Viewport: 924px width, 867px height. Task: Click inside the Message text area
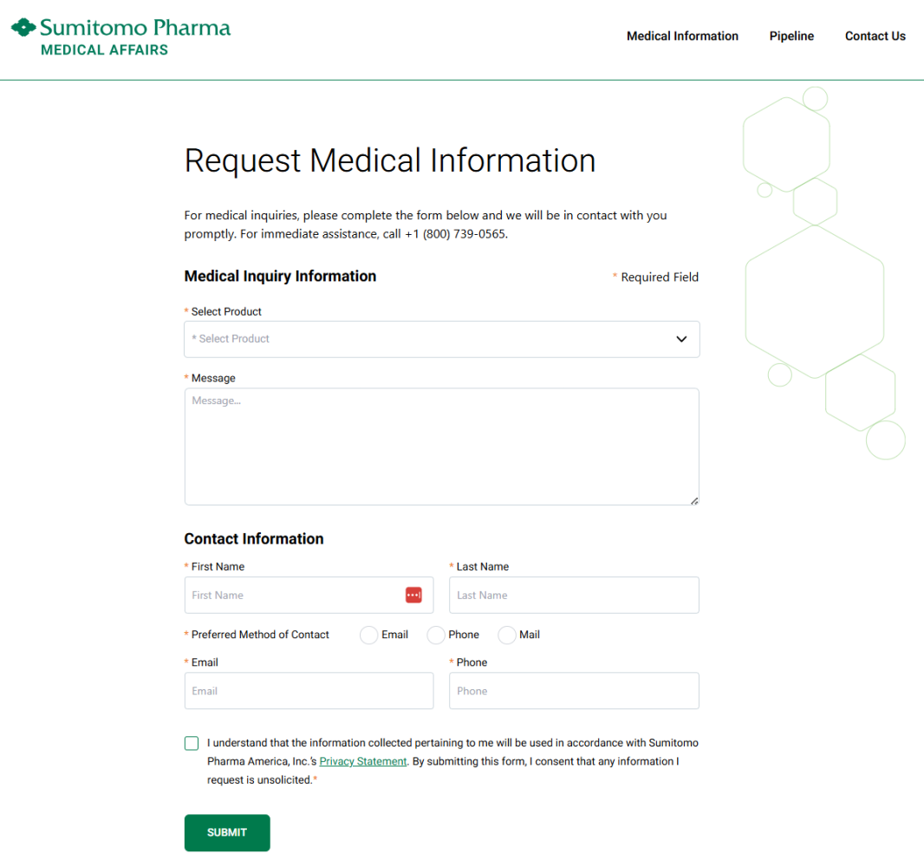tap(441, 447)
